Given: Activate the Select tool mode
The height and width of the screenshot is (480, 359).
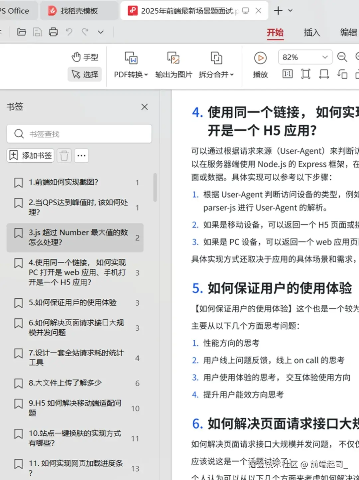Looking at the screenshot, I should [85, 74].
